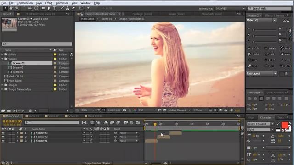Hide the Scene 03 layer with eye
The image size is (294, 165).
(3, 133)
